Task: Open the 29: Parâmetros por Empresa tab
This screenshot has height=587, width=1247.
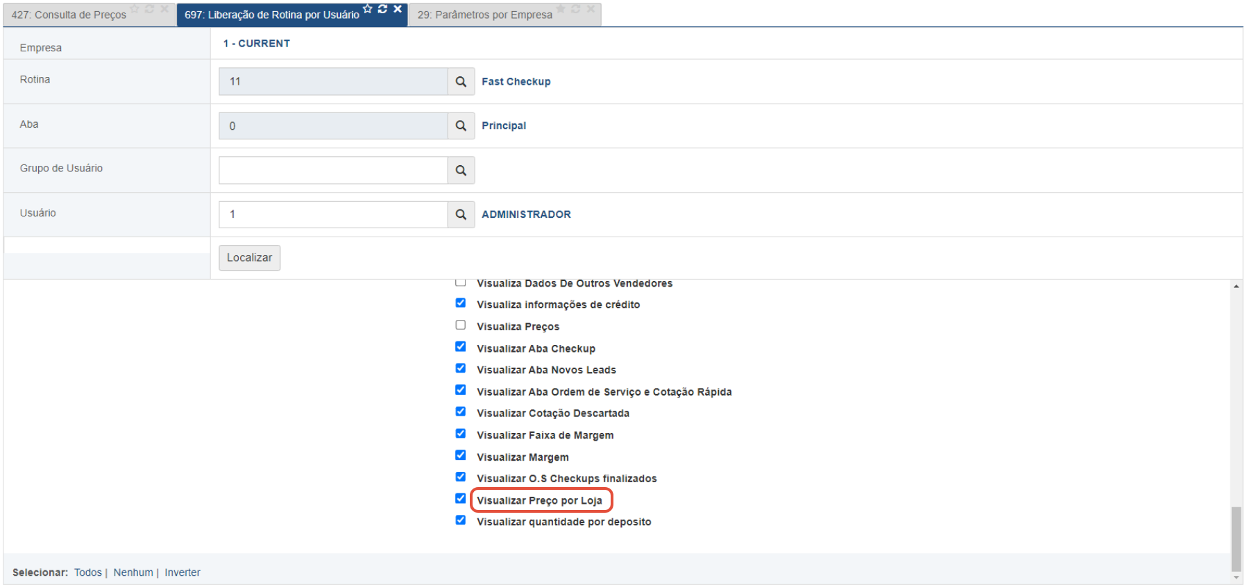Action: [x=484, y=15]
